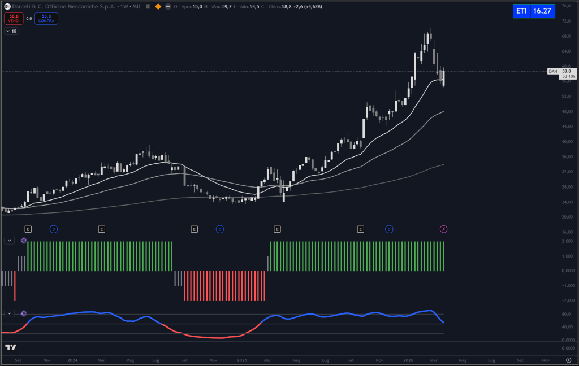Viewport: 579px width, 366px height.
Task: Click the gray chart icon after MIL in the legend
Action: click(149, 7)
